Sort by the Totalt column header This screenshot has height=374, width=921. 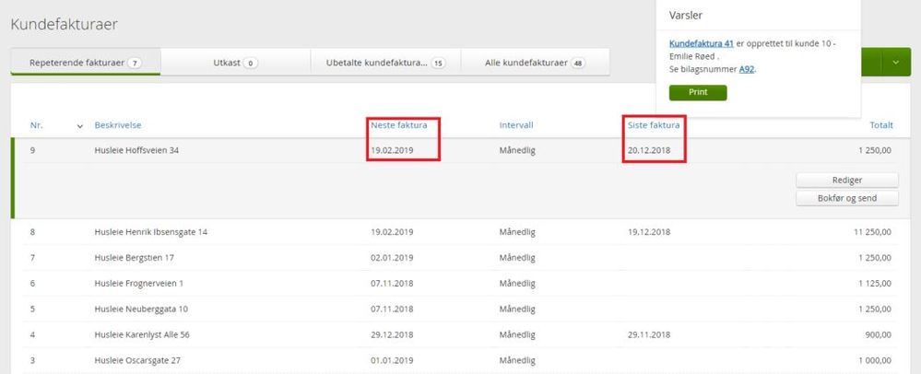tap(881, 125)
